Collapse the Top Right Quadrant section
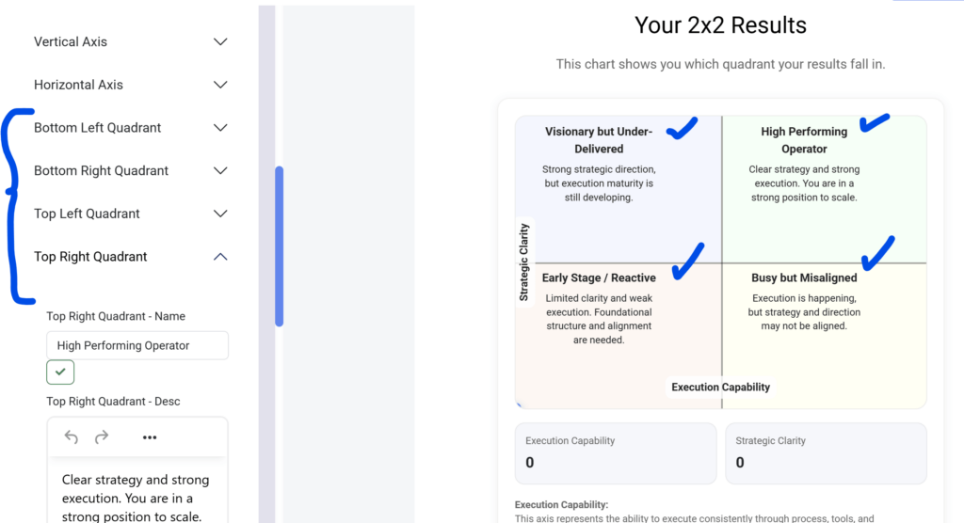Viewport: 964px width, 523px height. tap(220, 257)
